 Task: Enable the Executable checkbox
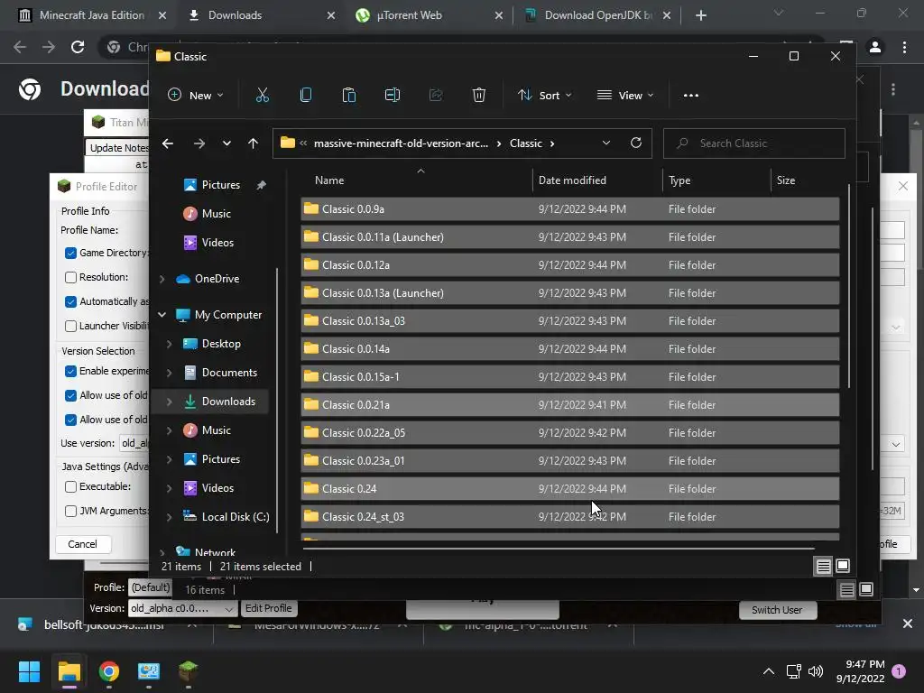pyautogui.click(x=70, y=486)
